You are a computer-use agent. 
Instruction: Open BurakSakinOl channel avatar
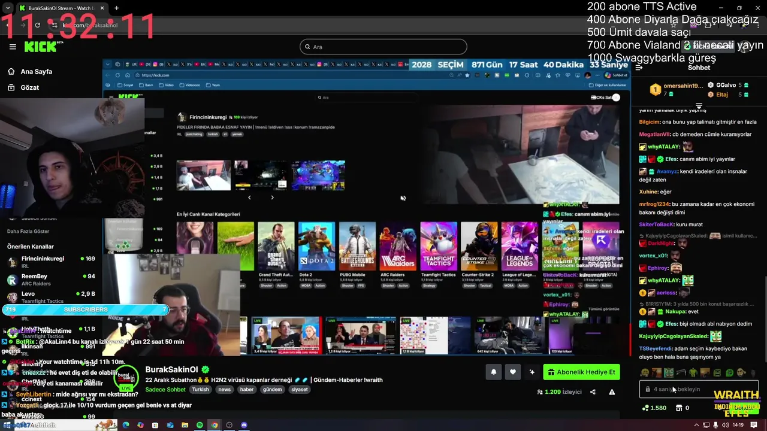126,379
